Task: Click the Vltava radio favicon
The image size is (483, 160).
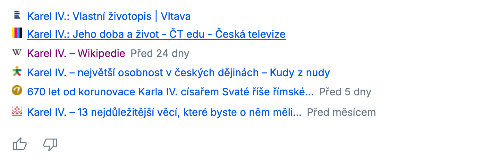Action: 17,15
